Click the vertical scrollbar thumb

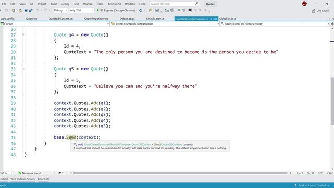tap(332, 101)
